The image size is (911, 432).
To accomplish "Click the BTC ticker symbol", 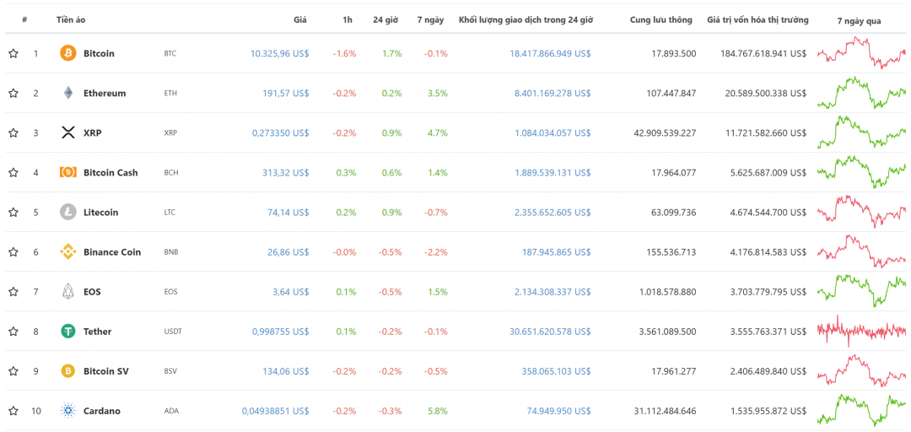I will tap(170, 53).
